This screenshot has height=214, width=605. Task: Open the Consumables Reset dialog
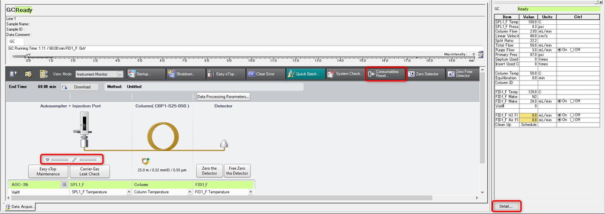tap(385, 74)
